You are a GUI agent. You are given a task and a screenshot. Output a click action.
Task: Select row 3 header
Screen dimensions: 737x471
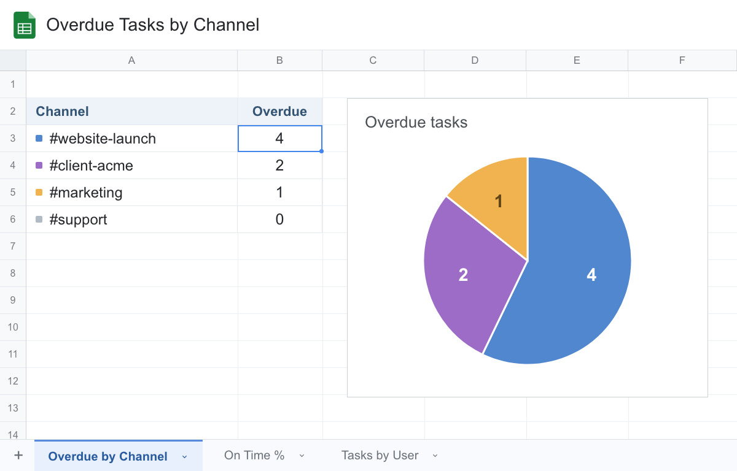[13, 139]
